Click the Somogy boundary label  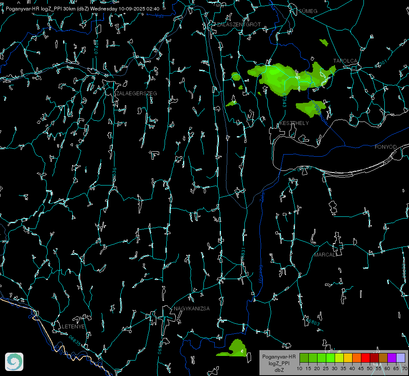261,274
